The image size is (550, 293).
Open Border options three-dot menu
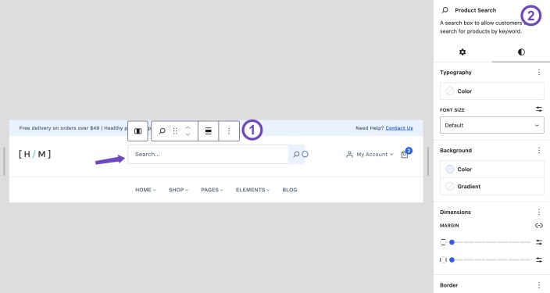click(x=539, y=285)
